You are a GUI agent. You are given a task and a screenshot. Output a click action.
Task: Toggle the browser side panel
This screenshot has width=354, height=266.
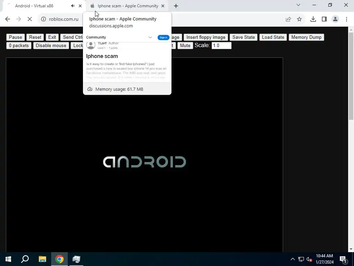coord(324,19)
